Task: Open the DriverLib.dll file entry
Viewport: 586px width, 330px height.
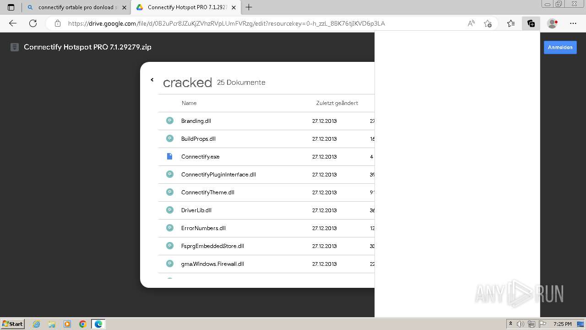Action: 196,210
